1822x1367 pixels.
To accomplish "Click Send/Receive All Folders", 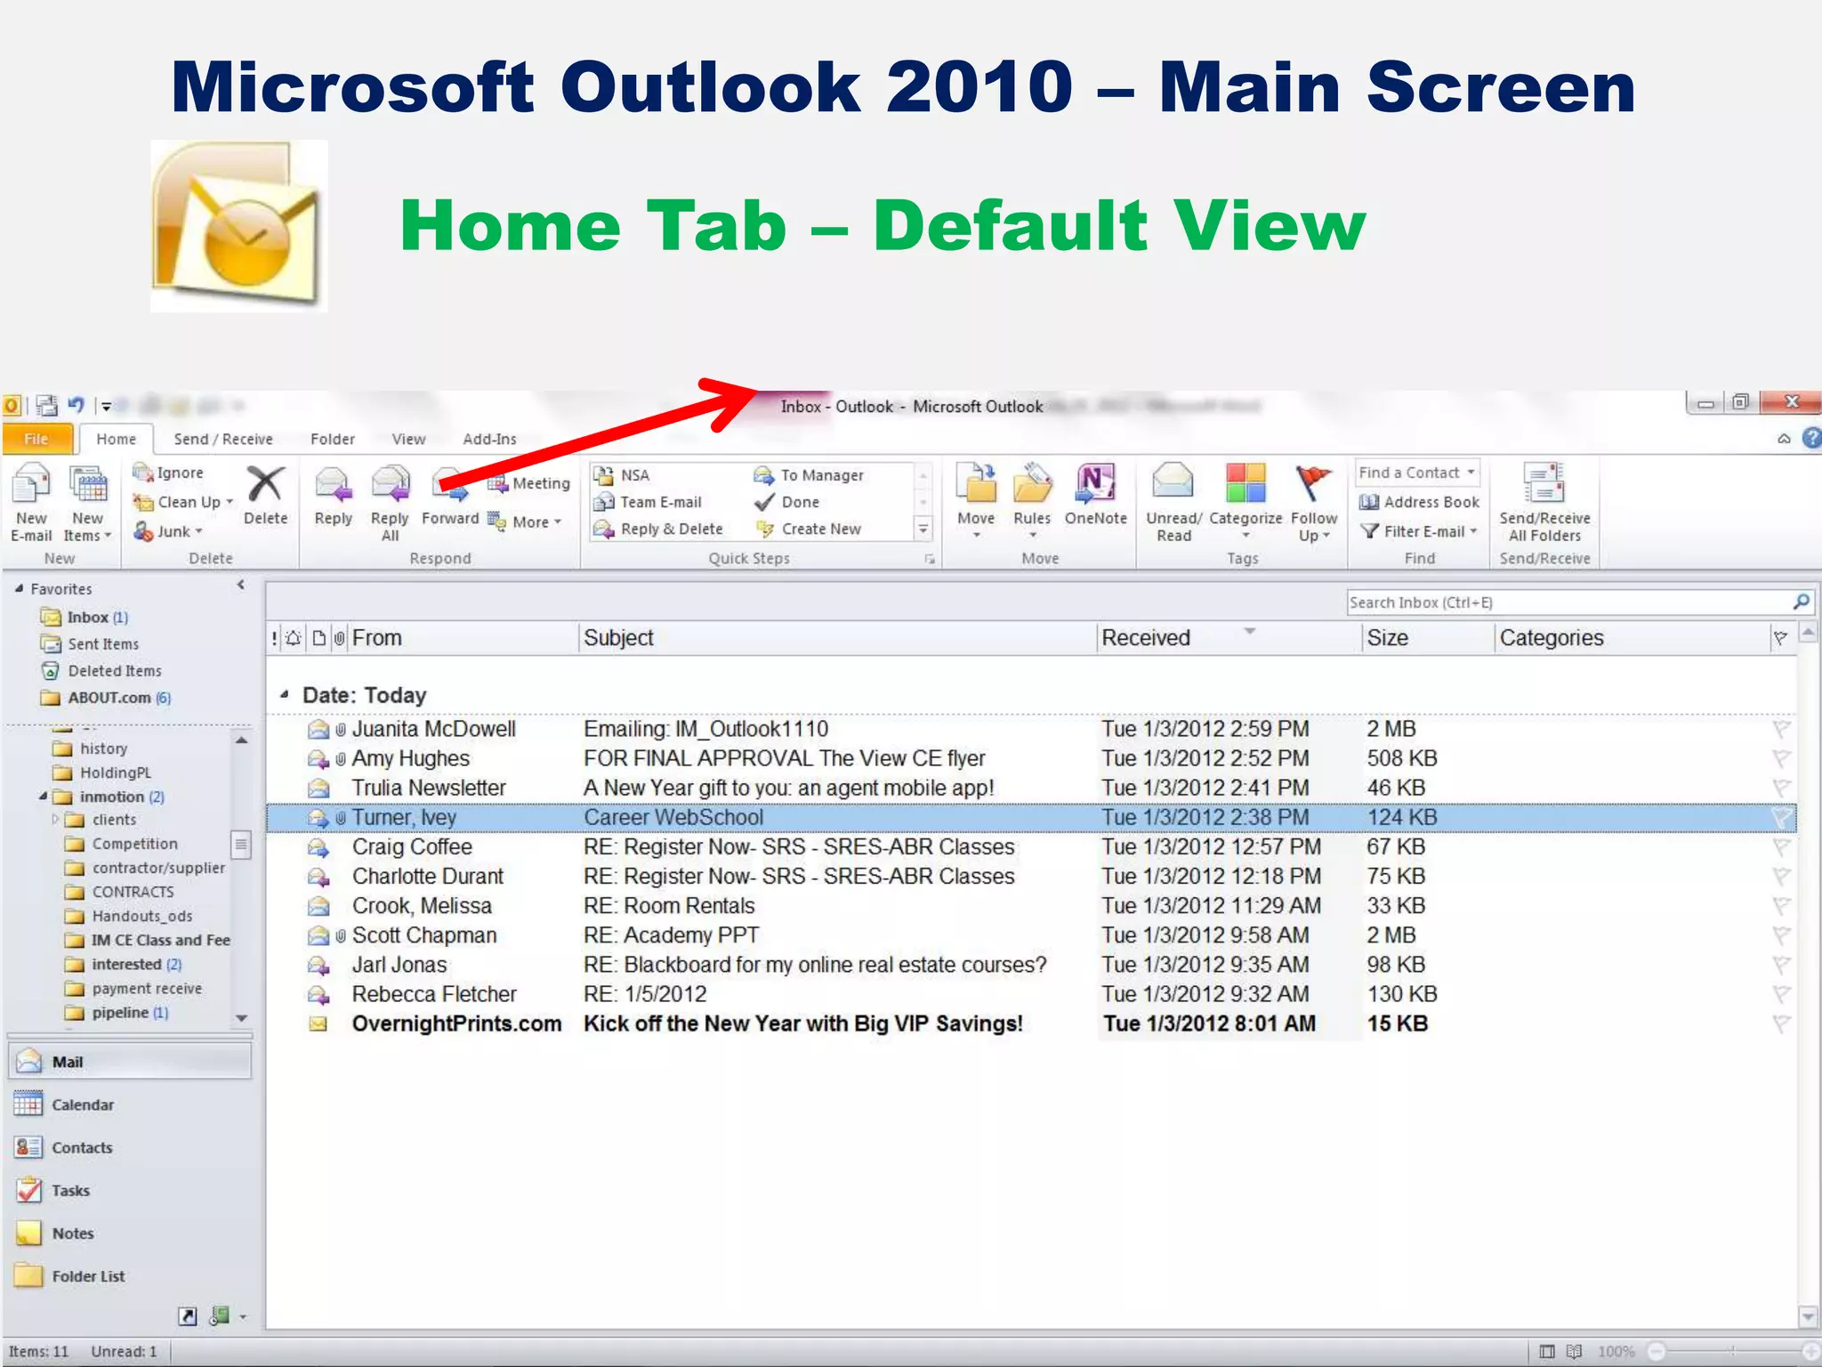I will pyautogui.click(x=1544, y=503).
